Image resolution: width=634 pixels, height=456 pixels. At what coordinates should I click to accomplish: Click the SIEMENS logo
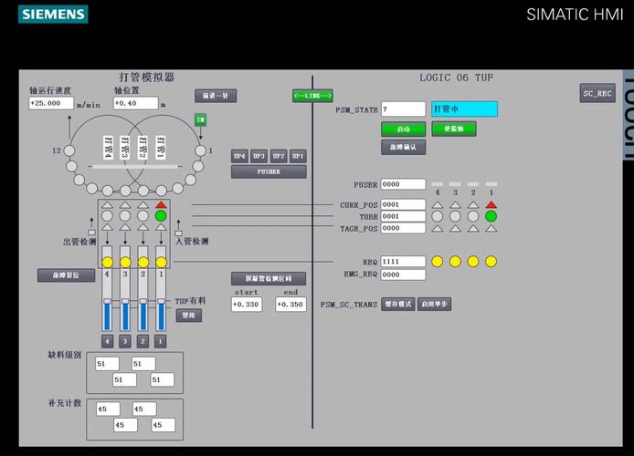[53, 14]
